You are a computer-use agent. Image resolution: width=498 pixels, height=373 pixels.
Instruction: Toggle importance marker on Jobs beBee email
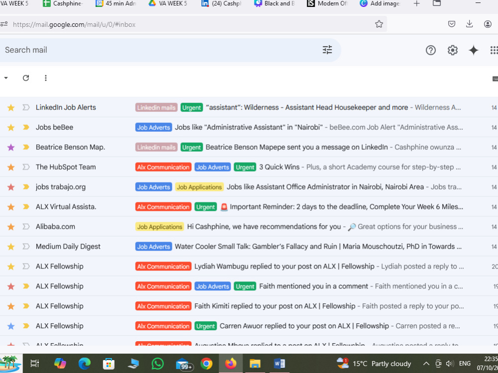[26, 127]
